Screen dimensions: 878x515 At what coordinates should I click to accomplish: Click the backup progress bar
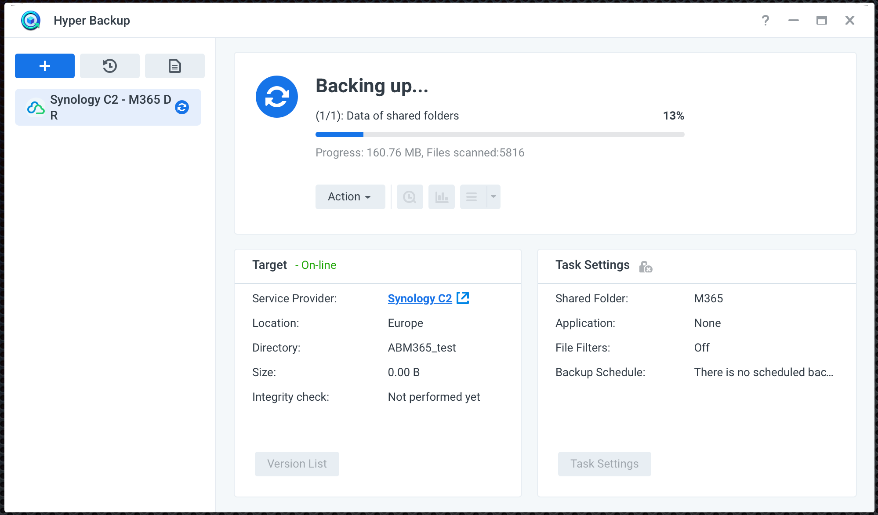(500, 134)
